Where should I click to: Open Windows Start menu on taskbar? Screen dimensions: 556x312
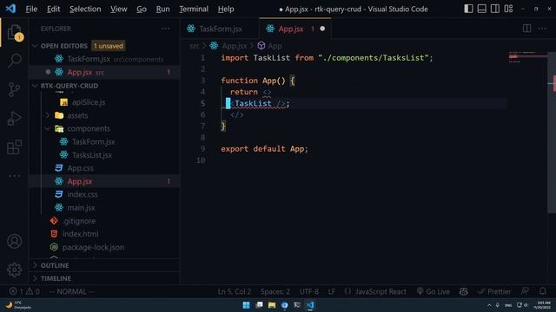pos(246,305)
